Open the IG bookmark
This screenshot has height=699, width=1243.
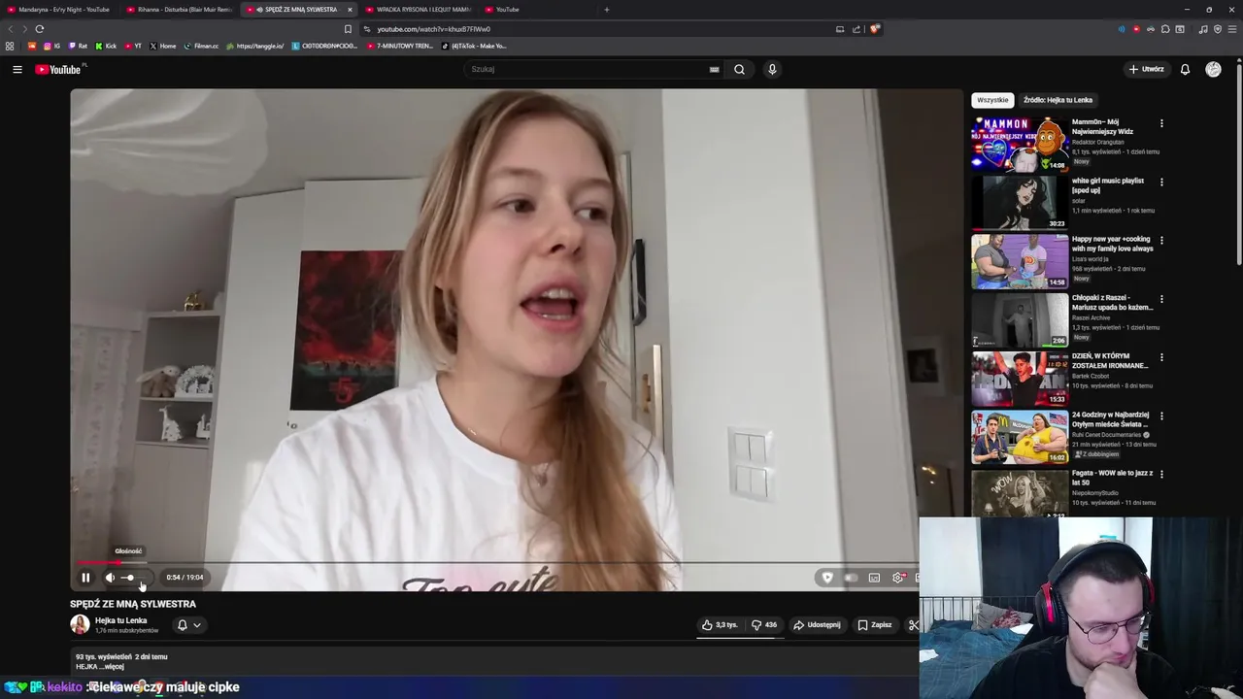click(52, 46)
